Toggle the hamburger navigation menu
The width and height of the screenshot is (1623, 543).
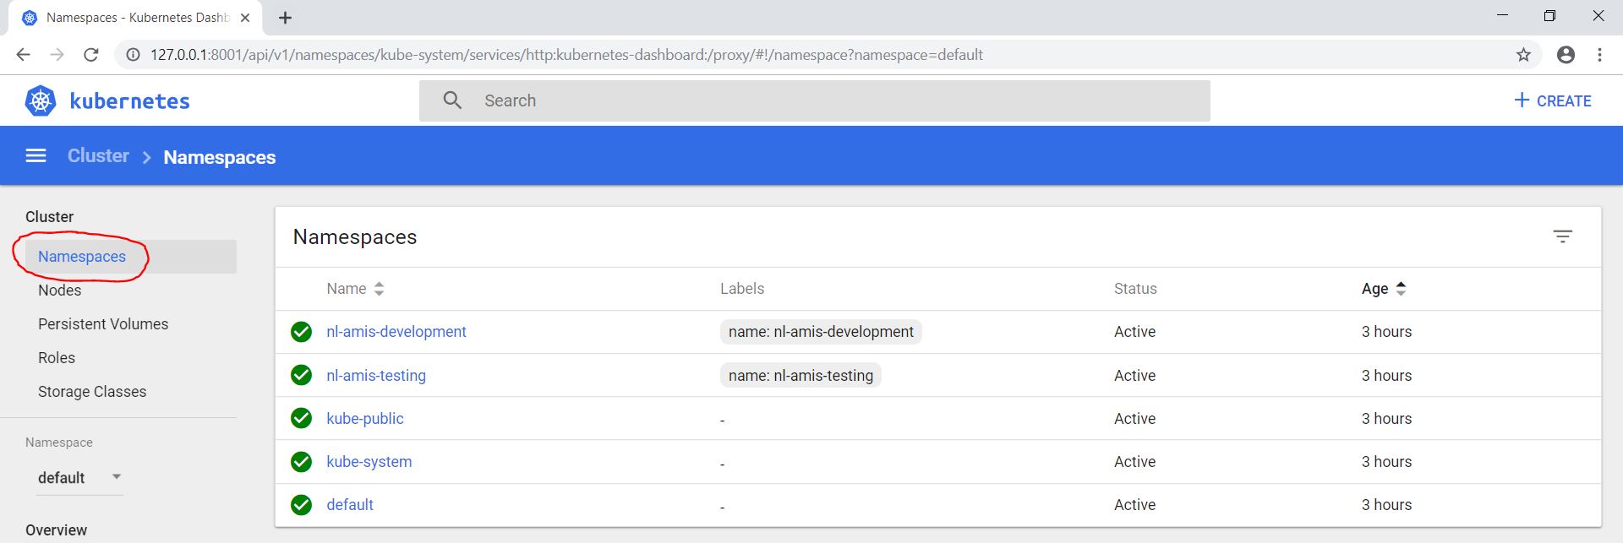(36, 156)
